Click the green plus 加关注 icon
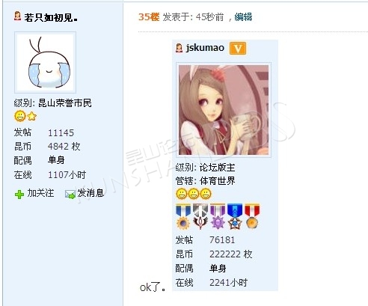Viewport: 368px width, 306px height. pyautogui.click(x=19, y=195)
